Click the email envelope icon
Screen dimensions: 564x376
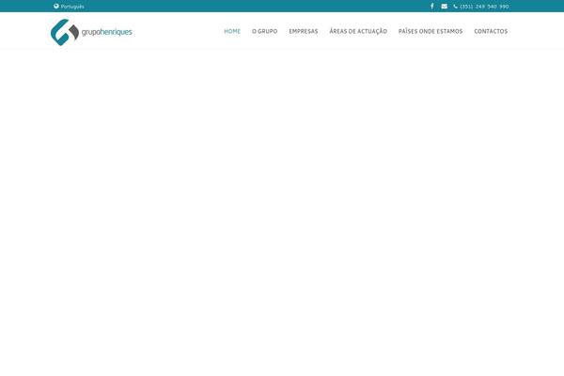tap(445, 7)
